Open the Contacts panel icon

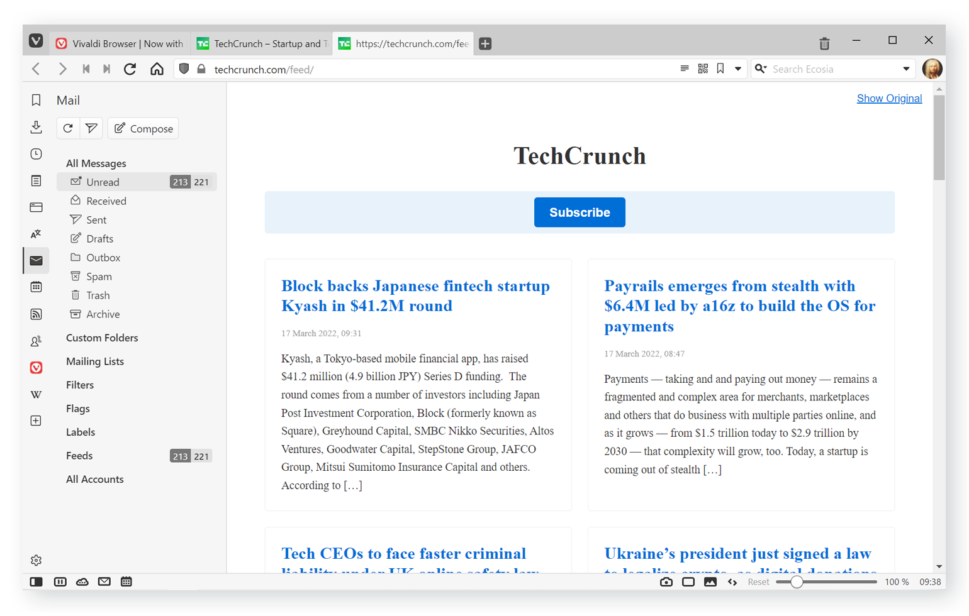point(36,341)
